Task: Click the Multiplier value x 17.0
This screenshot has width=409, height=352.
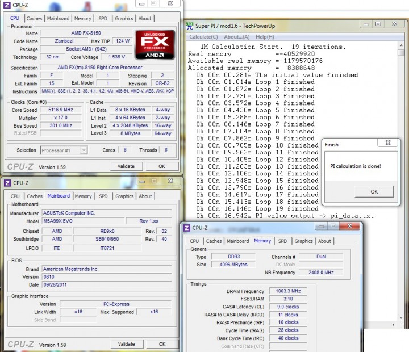Action: pos(61,118)
